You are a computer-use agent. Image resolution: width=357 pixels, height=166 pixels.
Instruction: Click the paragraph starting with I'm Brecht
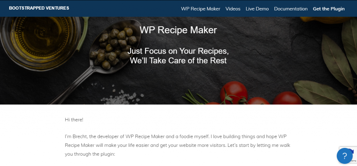pyautogui.click(x=177, y=145)
